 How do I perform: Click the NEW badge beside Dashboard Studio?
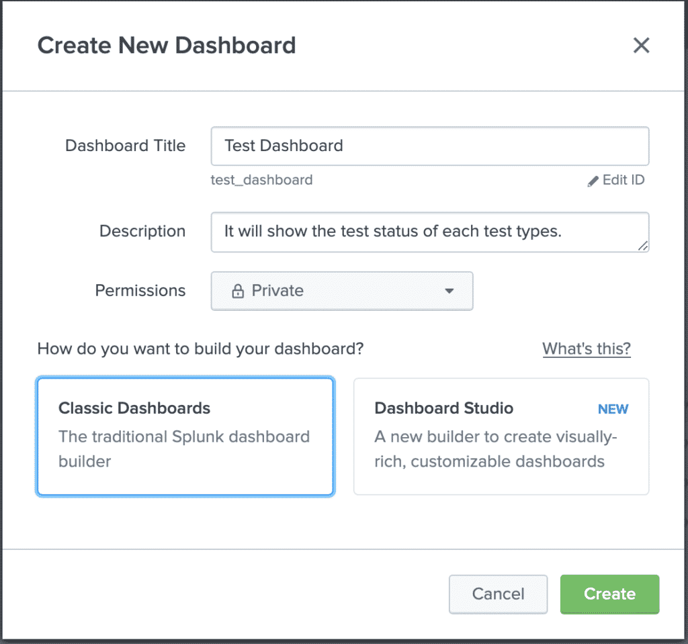coord(613,408)
